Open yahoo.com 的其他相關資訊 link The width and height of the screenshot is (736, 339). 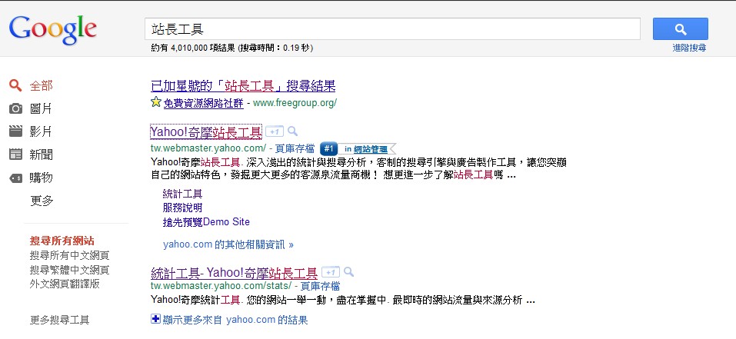[228, 244]
